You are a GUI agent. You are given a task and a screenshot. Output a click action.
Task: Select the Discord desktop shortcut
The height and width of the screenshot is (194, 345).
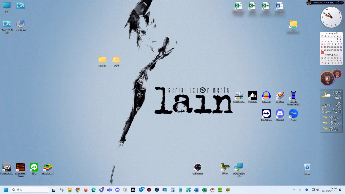(280, 115)
